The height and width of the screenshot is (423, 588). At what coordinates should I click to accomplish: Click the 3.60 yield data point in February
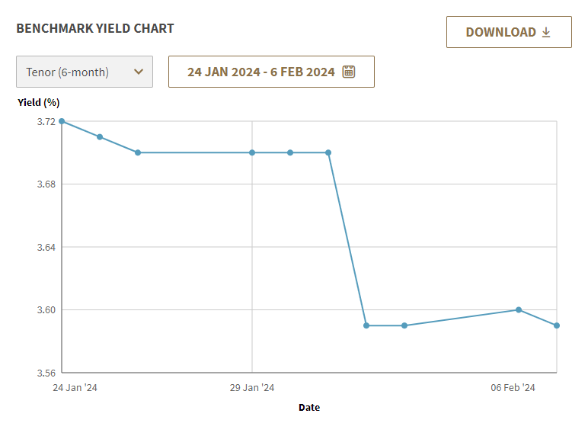tap(519, 309)
